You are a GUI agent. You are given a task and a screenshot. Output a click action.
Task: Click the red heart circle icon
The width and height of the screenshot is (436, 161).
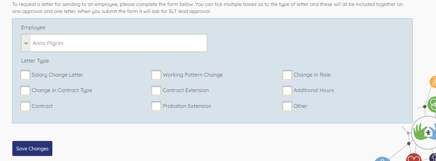(x=414, y=158)
